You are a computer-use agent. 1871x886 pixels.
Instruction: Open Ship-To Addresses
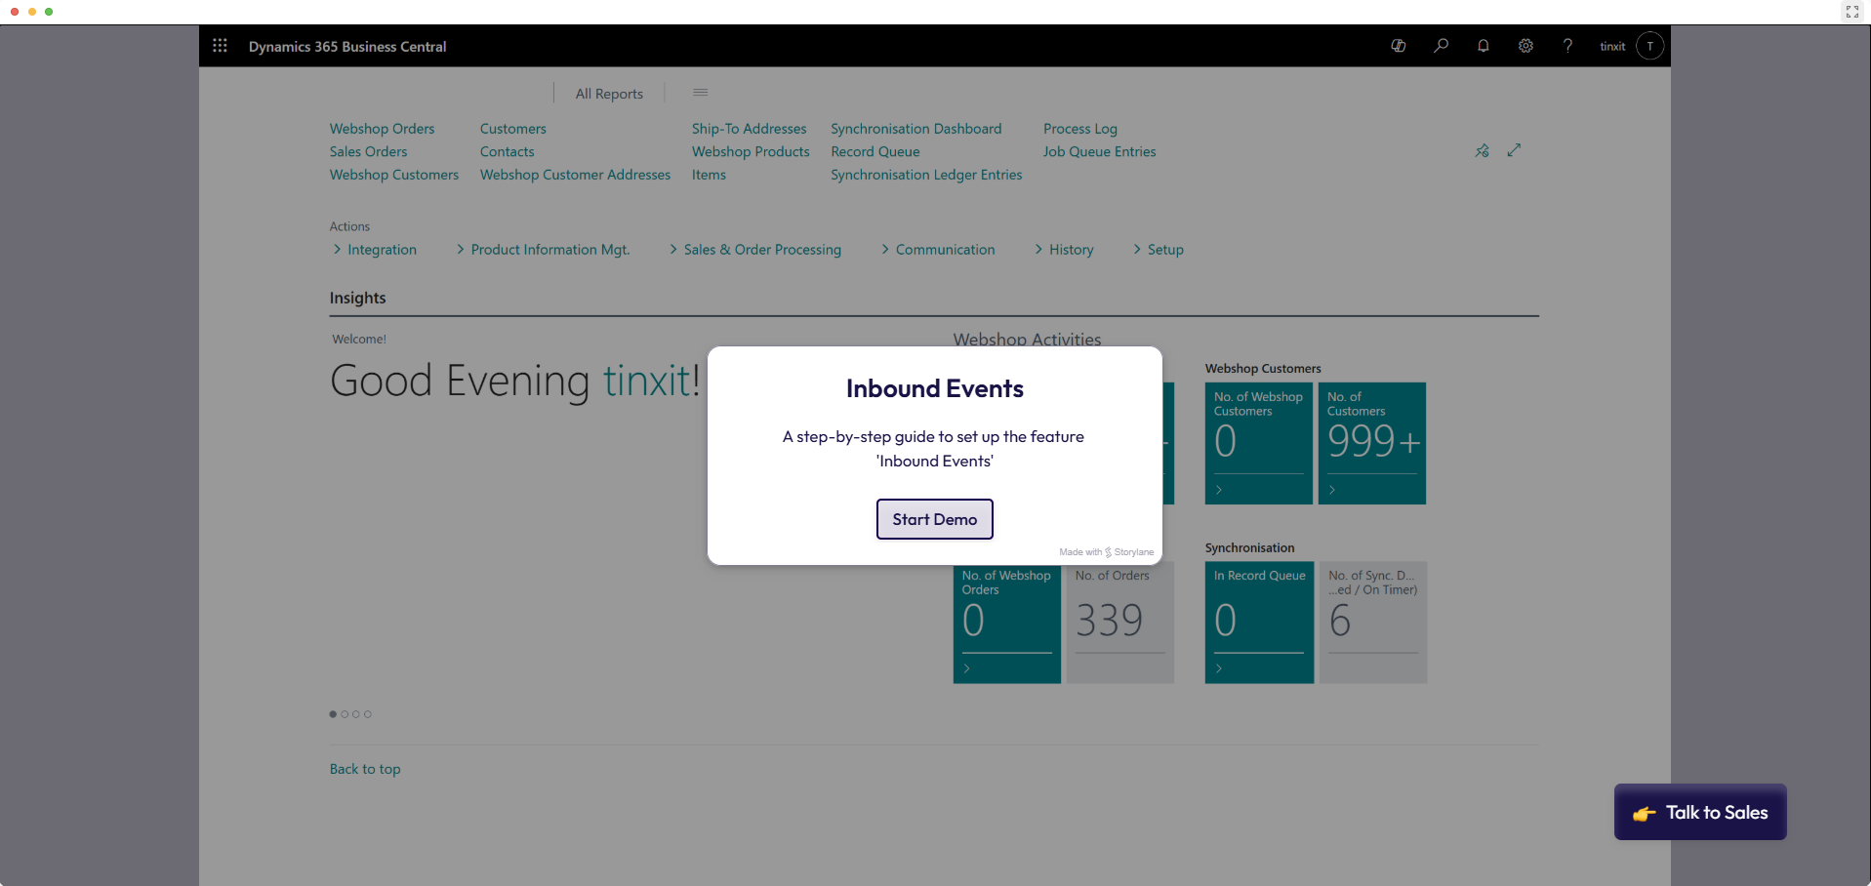click(x=749, y=129)
